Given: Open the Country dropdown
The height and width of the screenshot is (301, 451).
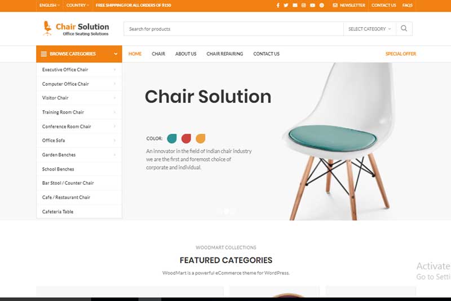Looking at the screenshot, I should pyautogui.click(x=78, y=5).
